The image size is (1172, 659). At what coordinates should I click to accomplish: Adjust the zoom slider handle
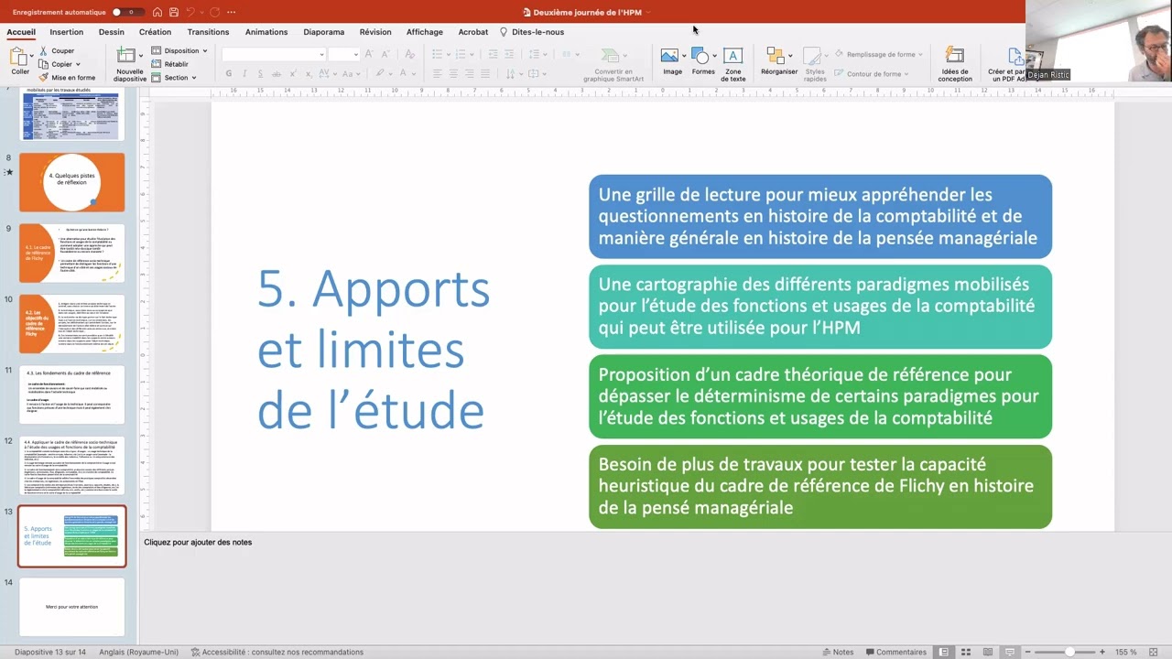pyautogui.click(x=1069, y=652)
